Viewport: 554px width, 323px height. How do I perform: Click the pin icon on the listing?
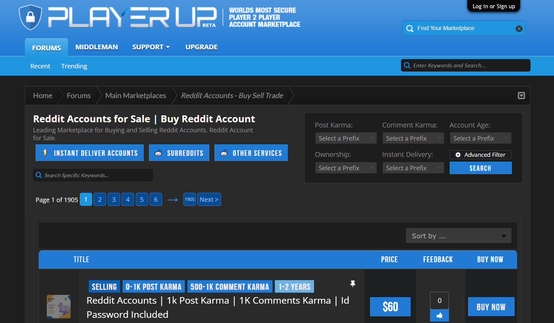point(353,284)
